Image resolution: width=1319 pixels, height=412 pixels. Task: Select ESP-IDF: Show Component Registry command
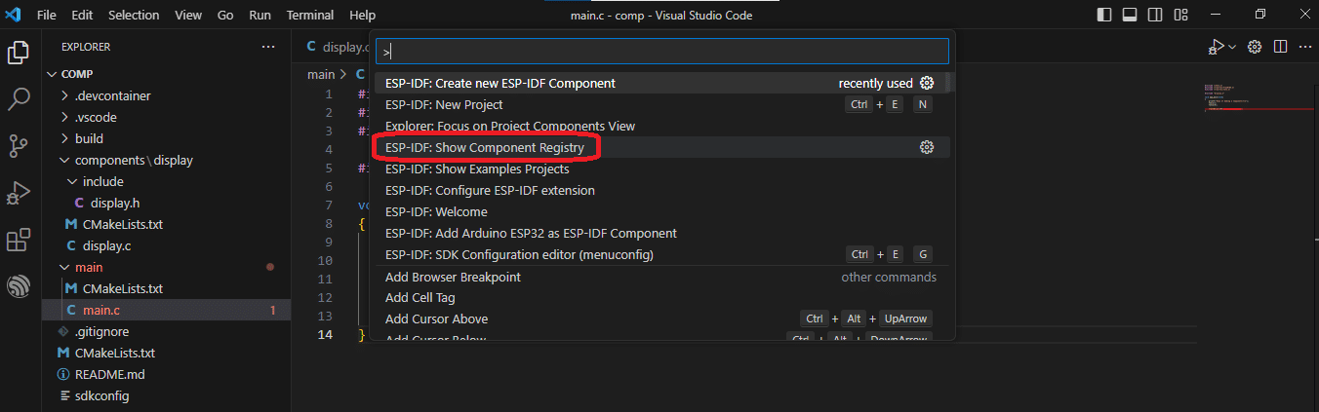pos(485,147)
